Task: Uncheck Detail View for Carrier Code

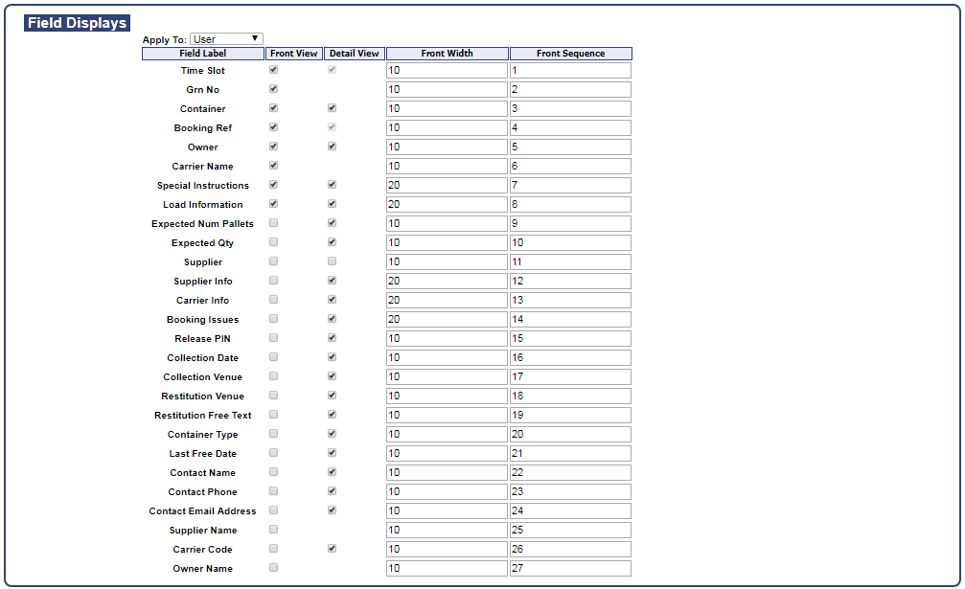Action: point(332,548)
